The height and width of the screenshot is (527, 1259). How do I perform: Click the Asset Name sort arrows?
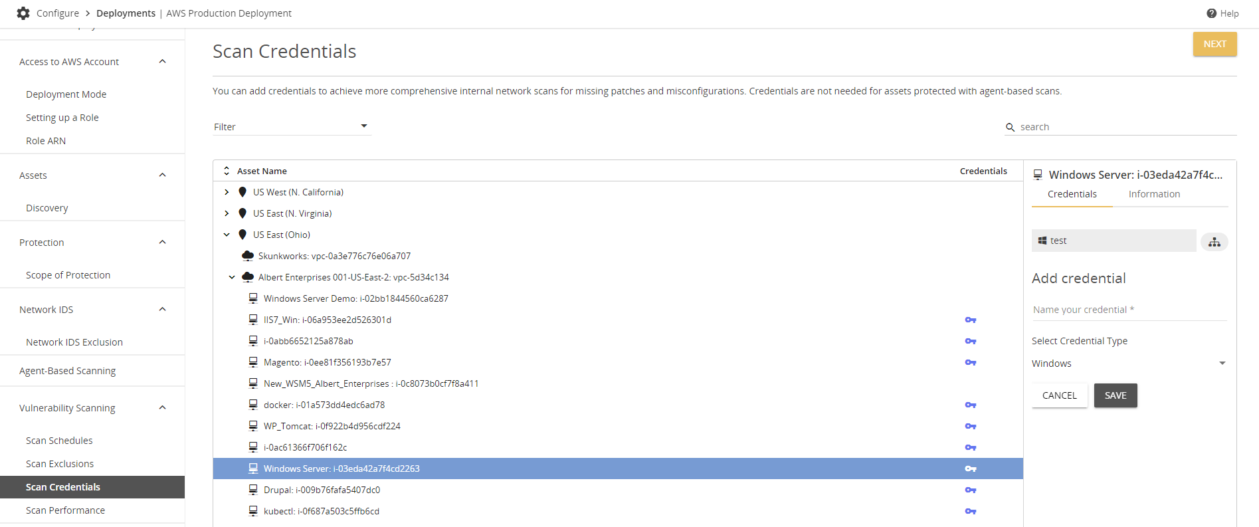tap(227, 171)
